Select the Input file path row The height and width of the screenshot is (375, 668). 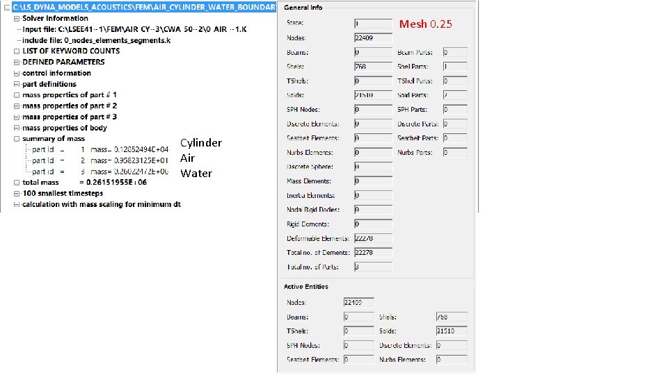[x=134, y=29]
